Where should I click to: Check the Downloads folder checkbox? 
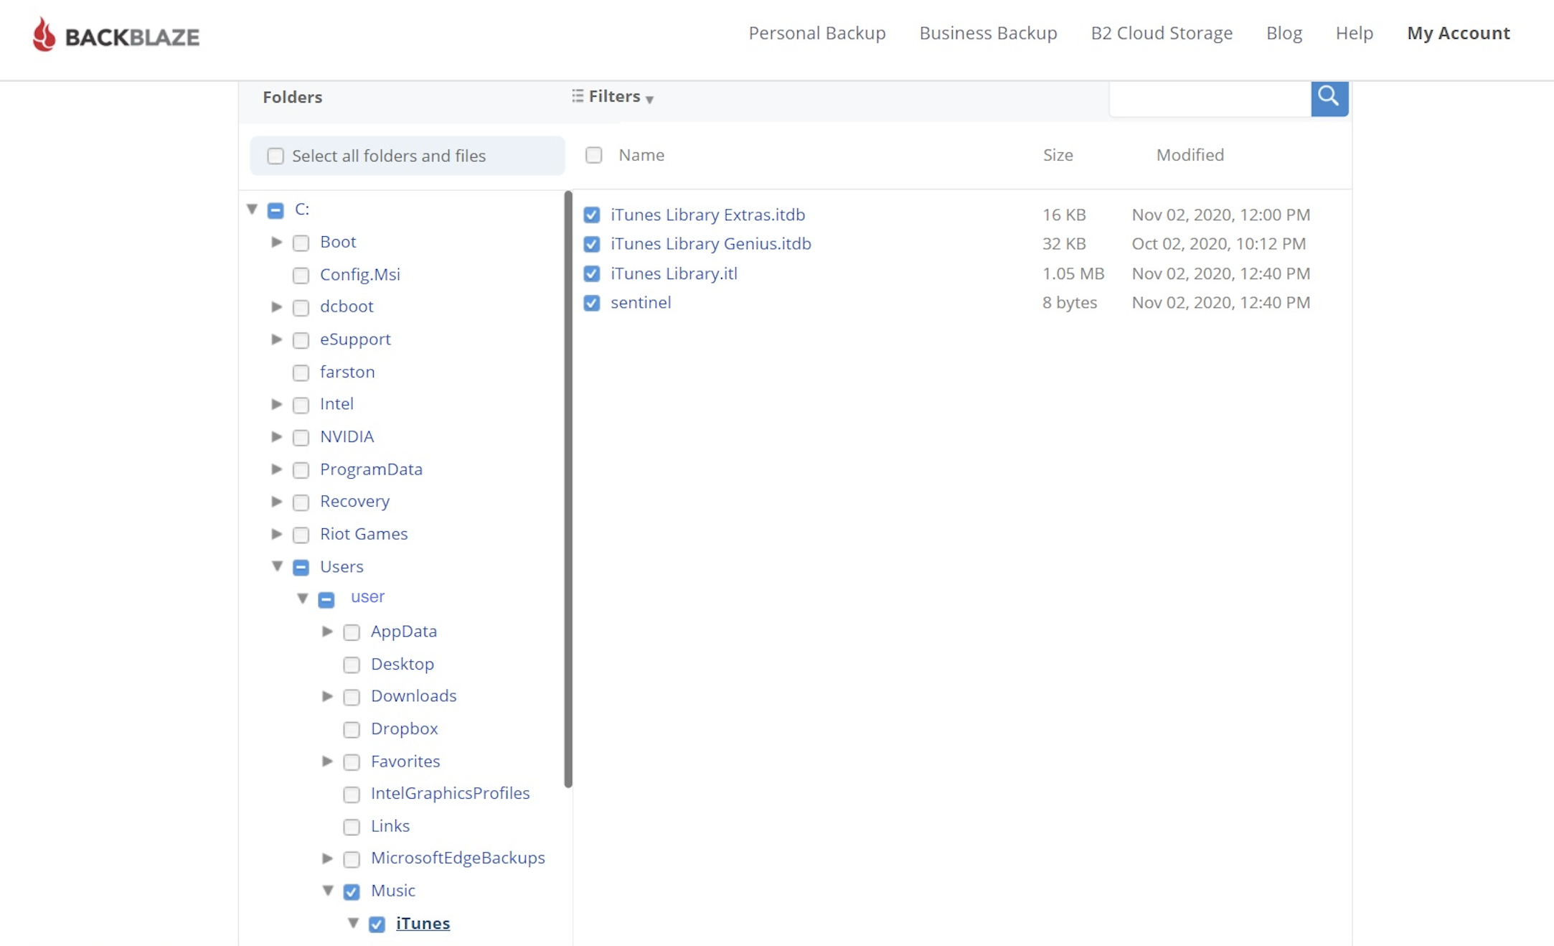352,697
